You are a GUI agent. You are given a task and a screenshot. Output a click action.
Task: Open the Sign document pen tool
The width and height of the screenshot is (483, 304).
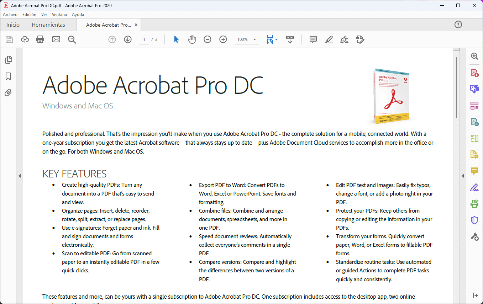pos(344,39)
